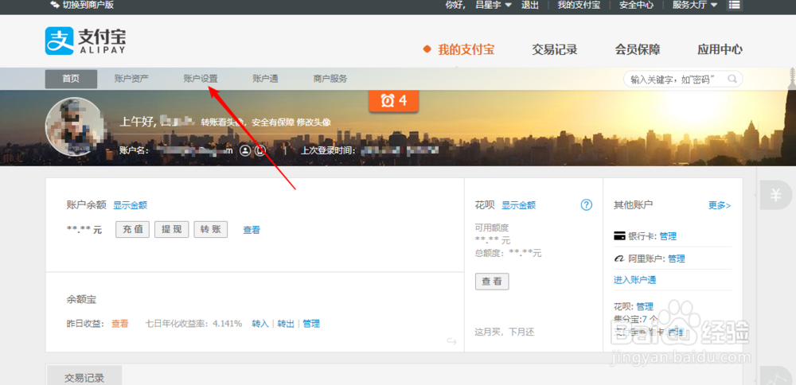Click 切换到商户版 link
796x385 pixels.
[88, 5]
